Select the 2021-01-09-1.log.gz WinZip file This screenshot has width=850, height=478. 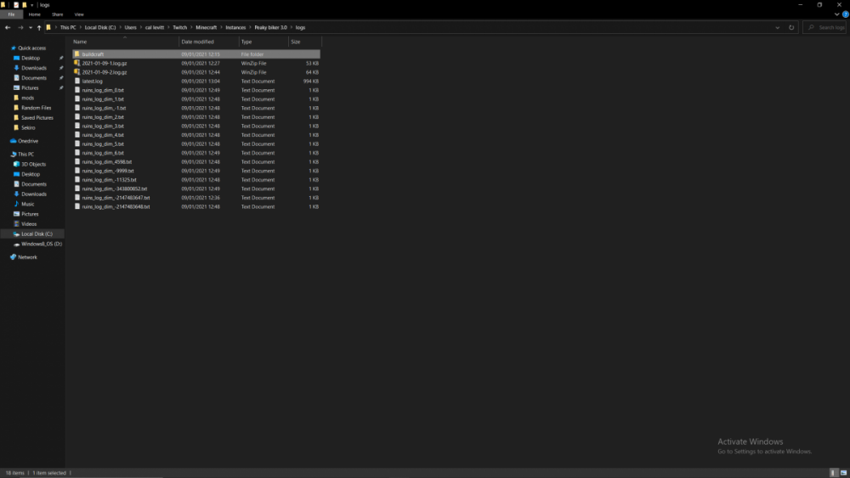tap(105, 63)
